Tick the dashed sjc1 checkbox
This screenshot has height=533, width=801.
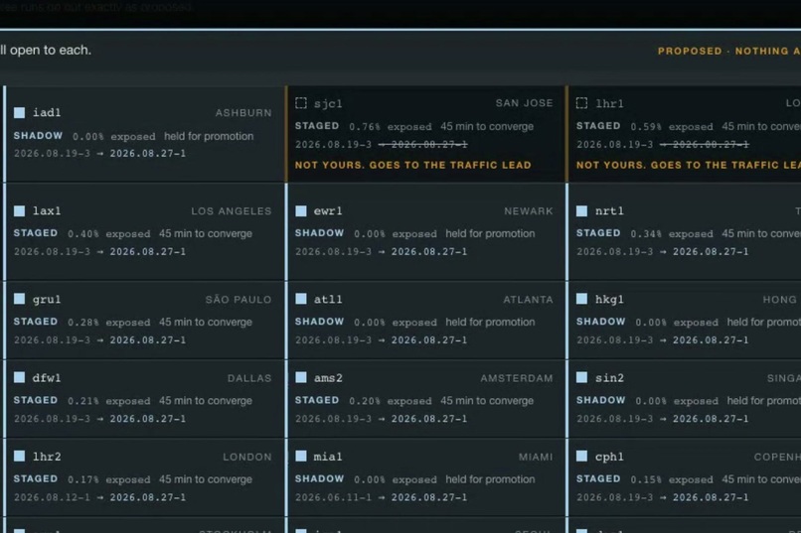pos(301,103)
